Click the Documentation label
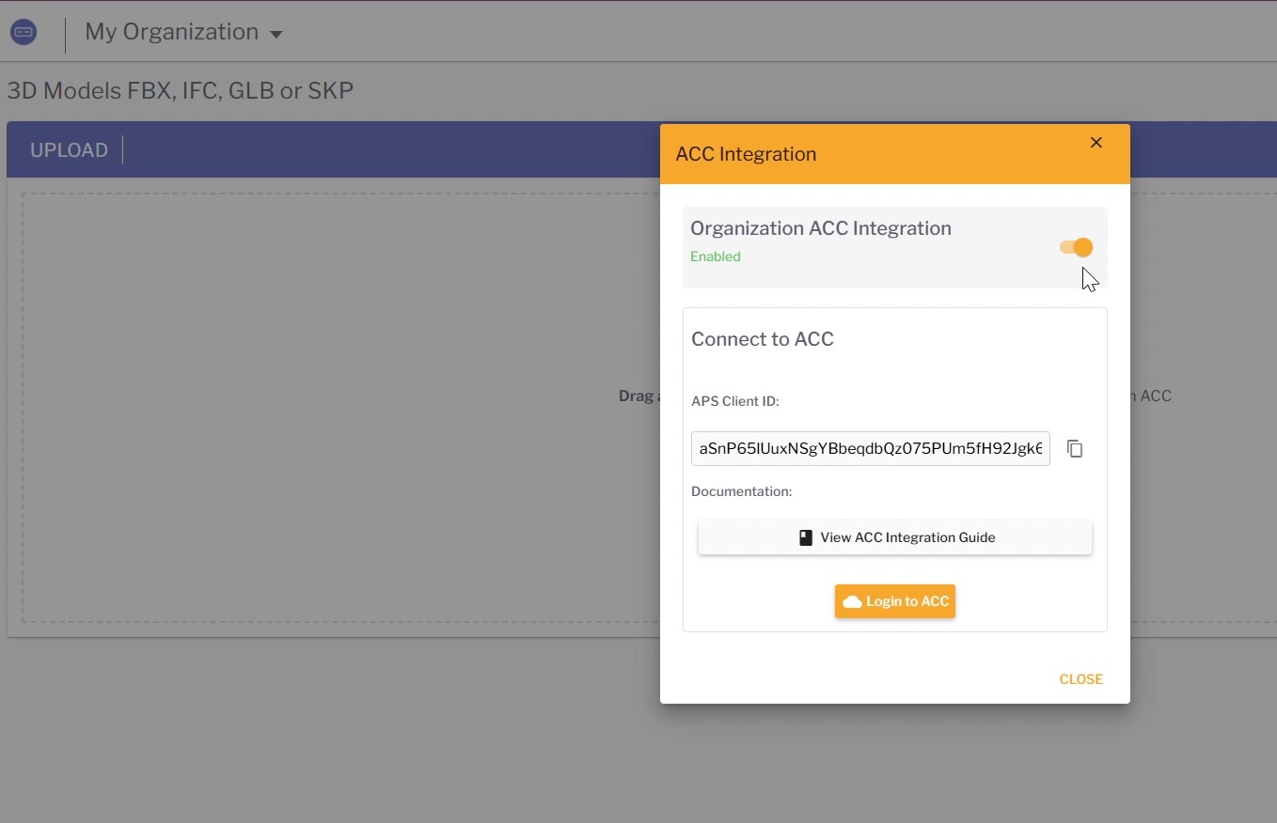This screenshot has width=1277, height=823. pyautogui.click(x=742, y=491)
